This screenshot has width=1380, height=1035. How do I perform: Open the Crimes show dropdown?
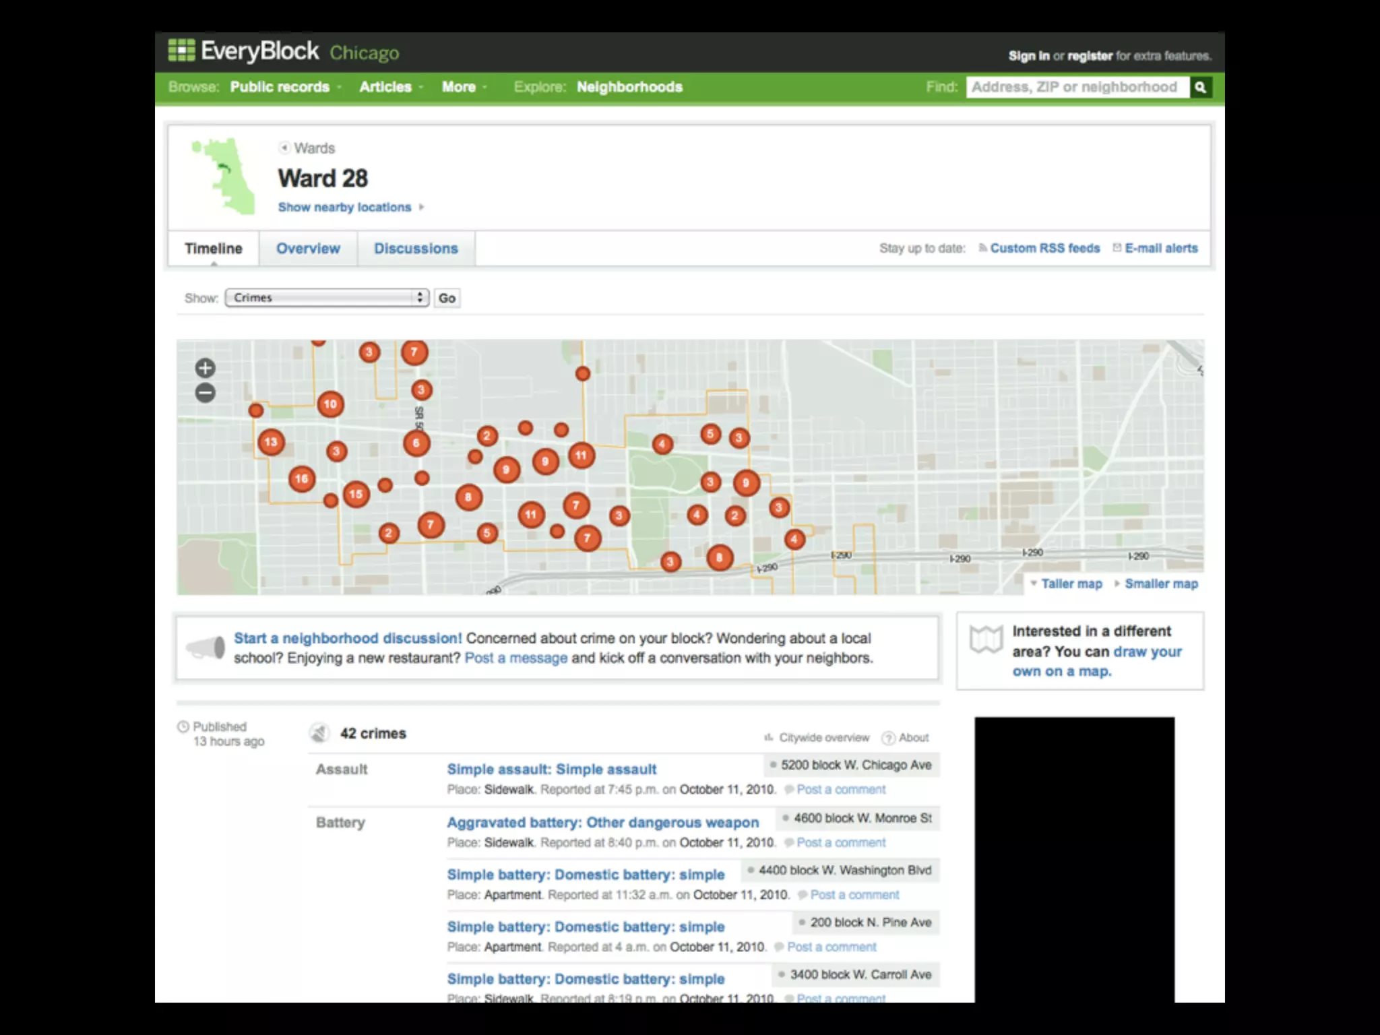[x=327, y=298]
